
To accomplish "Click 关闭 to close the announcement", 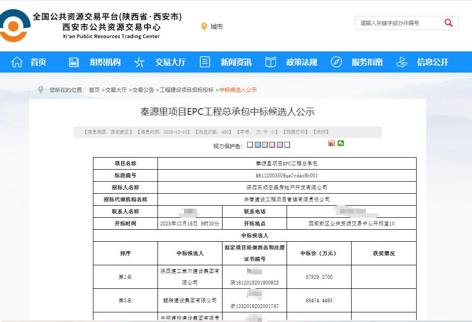I will click(x=320, y=130).
